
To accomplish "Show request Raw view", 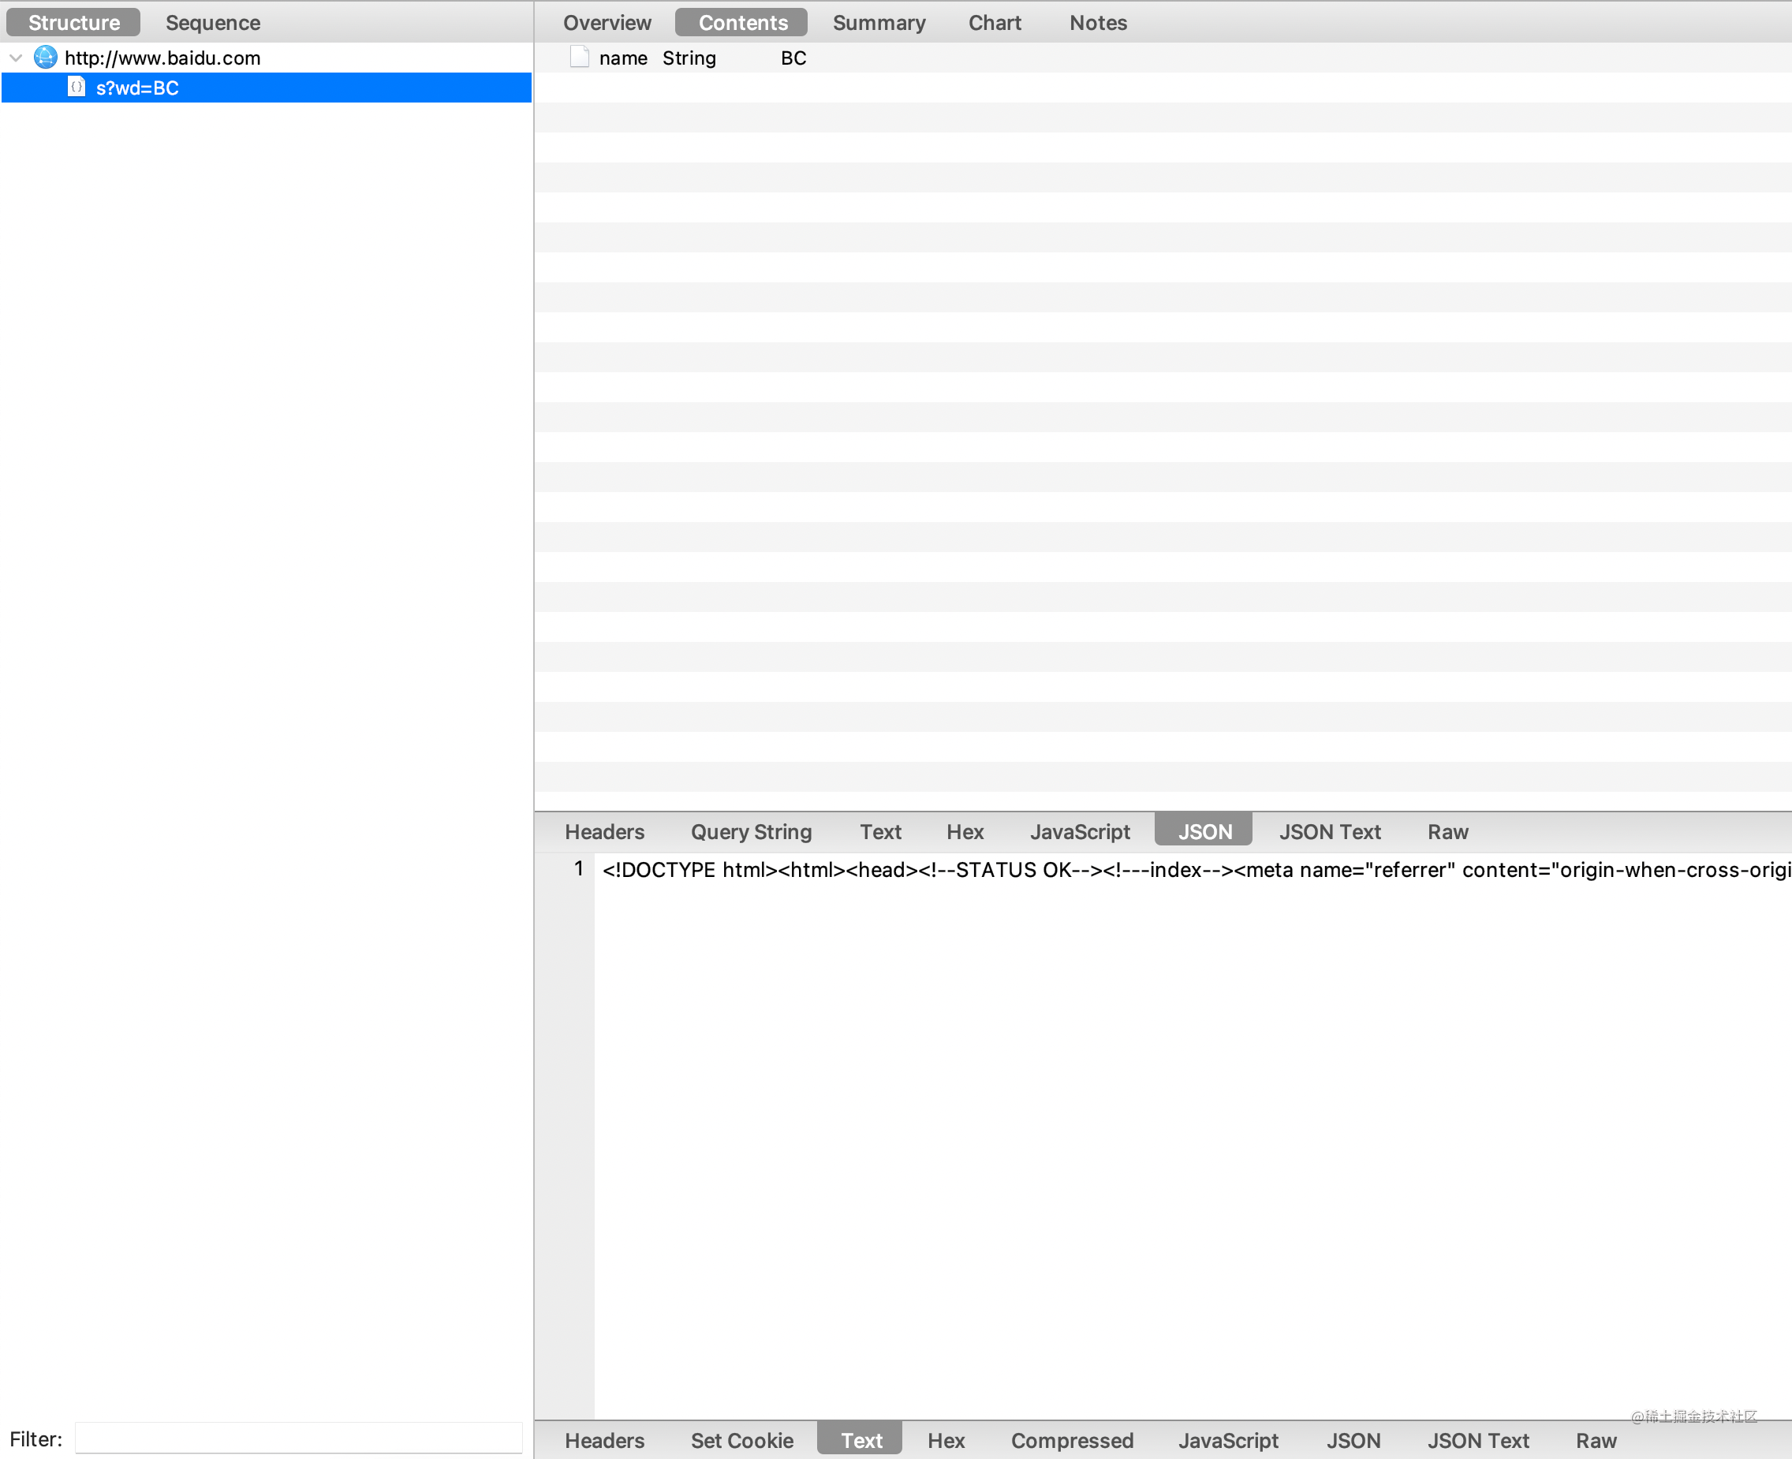I will (1447, 831).
